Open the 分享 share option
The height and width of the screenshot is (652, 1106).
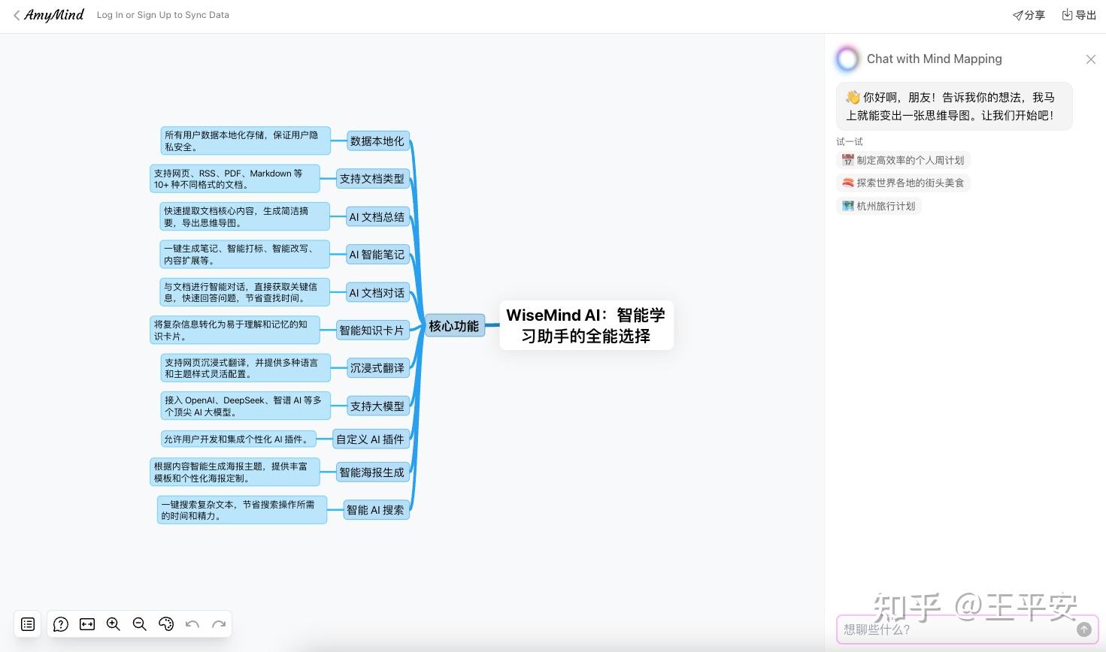coord(1028,15)
